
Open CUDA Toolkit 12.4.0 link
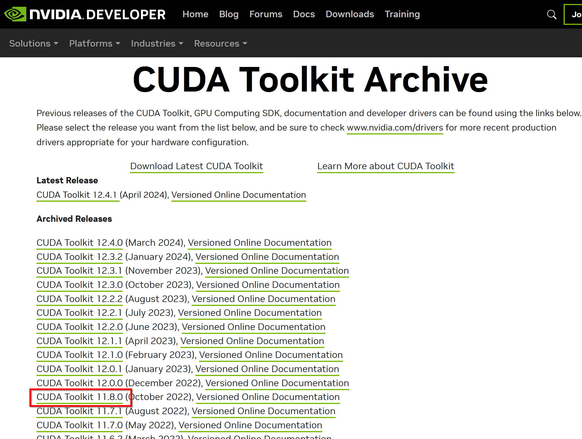tap(79, 243)
